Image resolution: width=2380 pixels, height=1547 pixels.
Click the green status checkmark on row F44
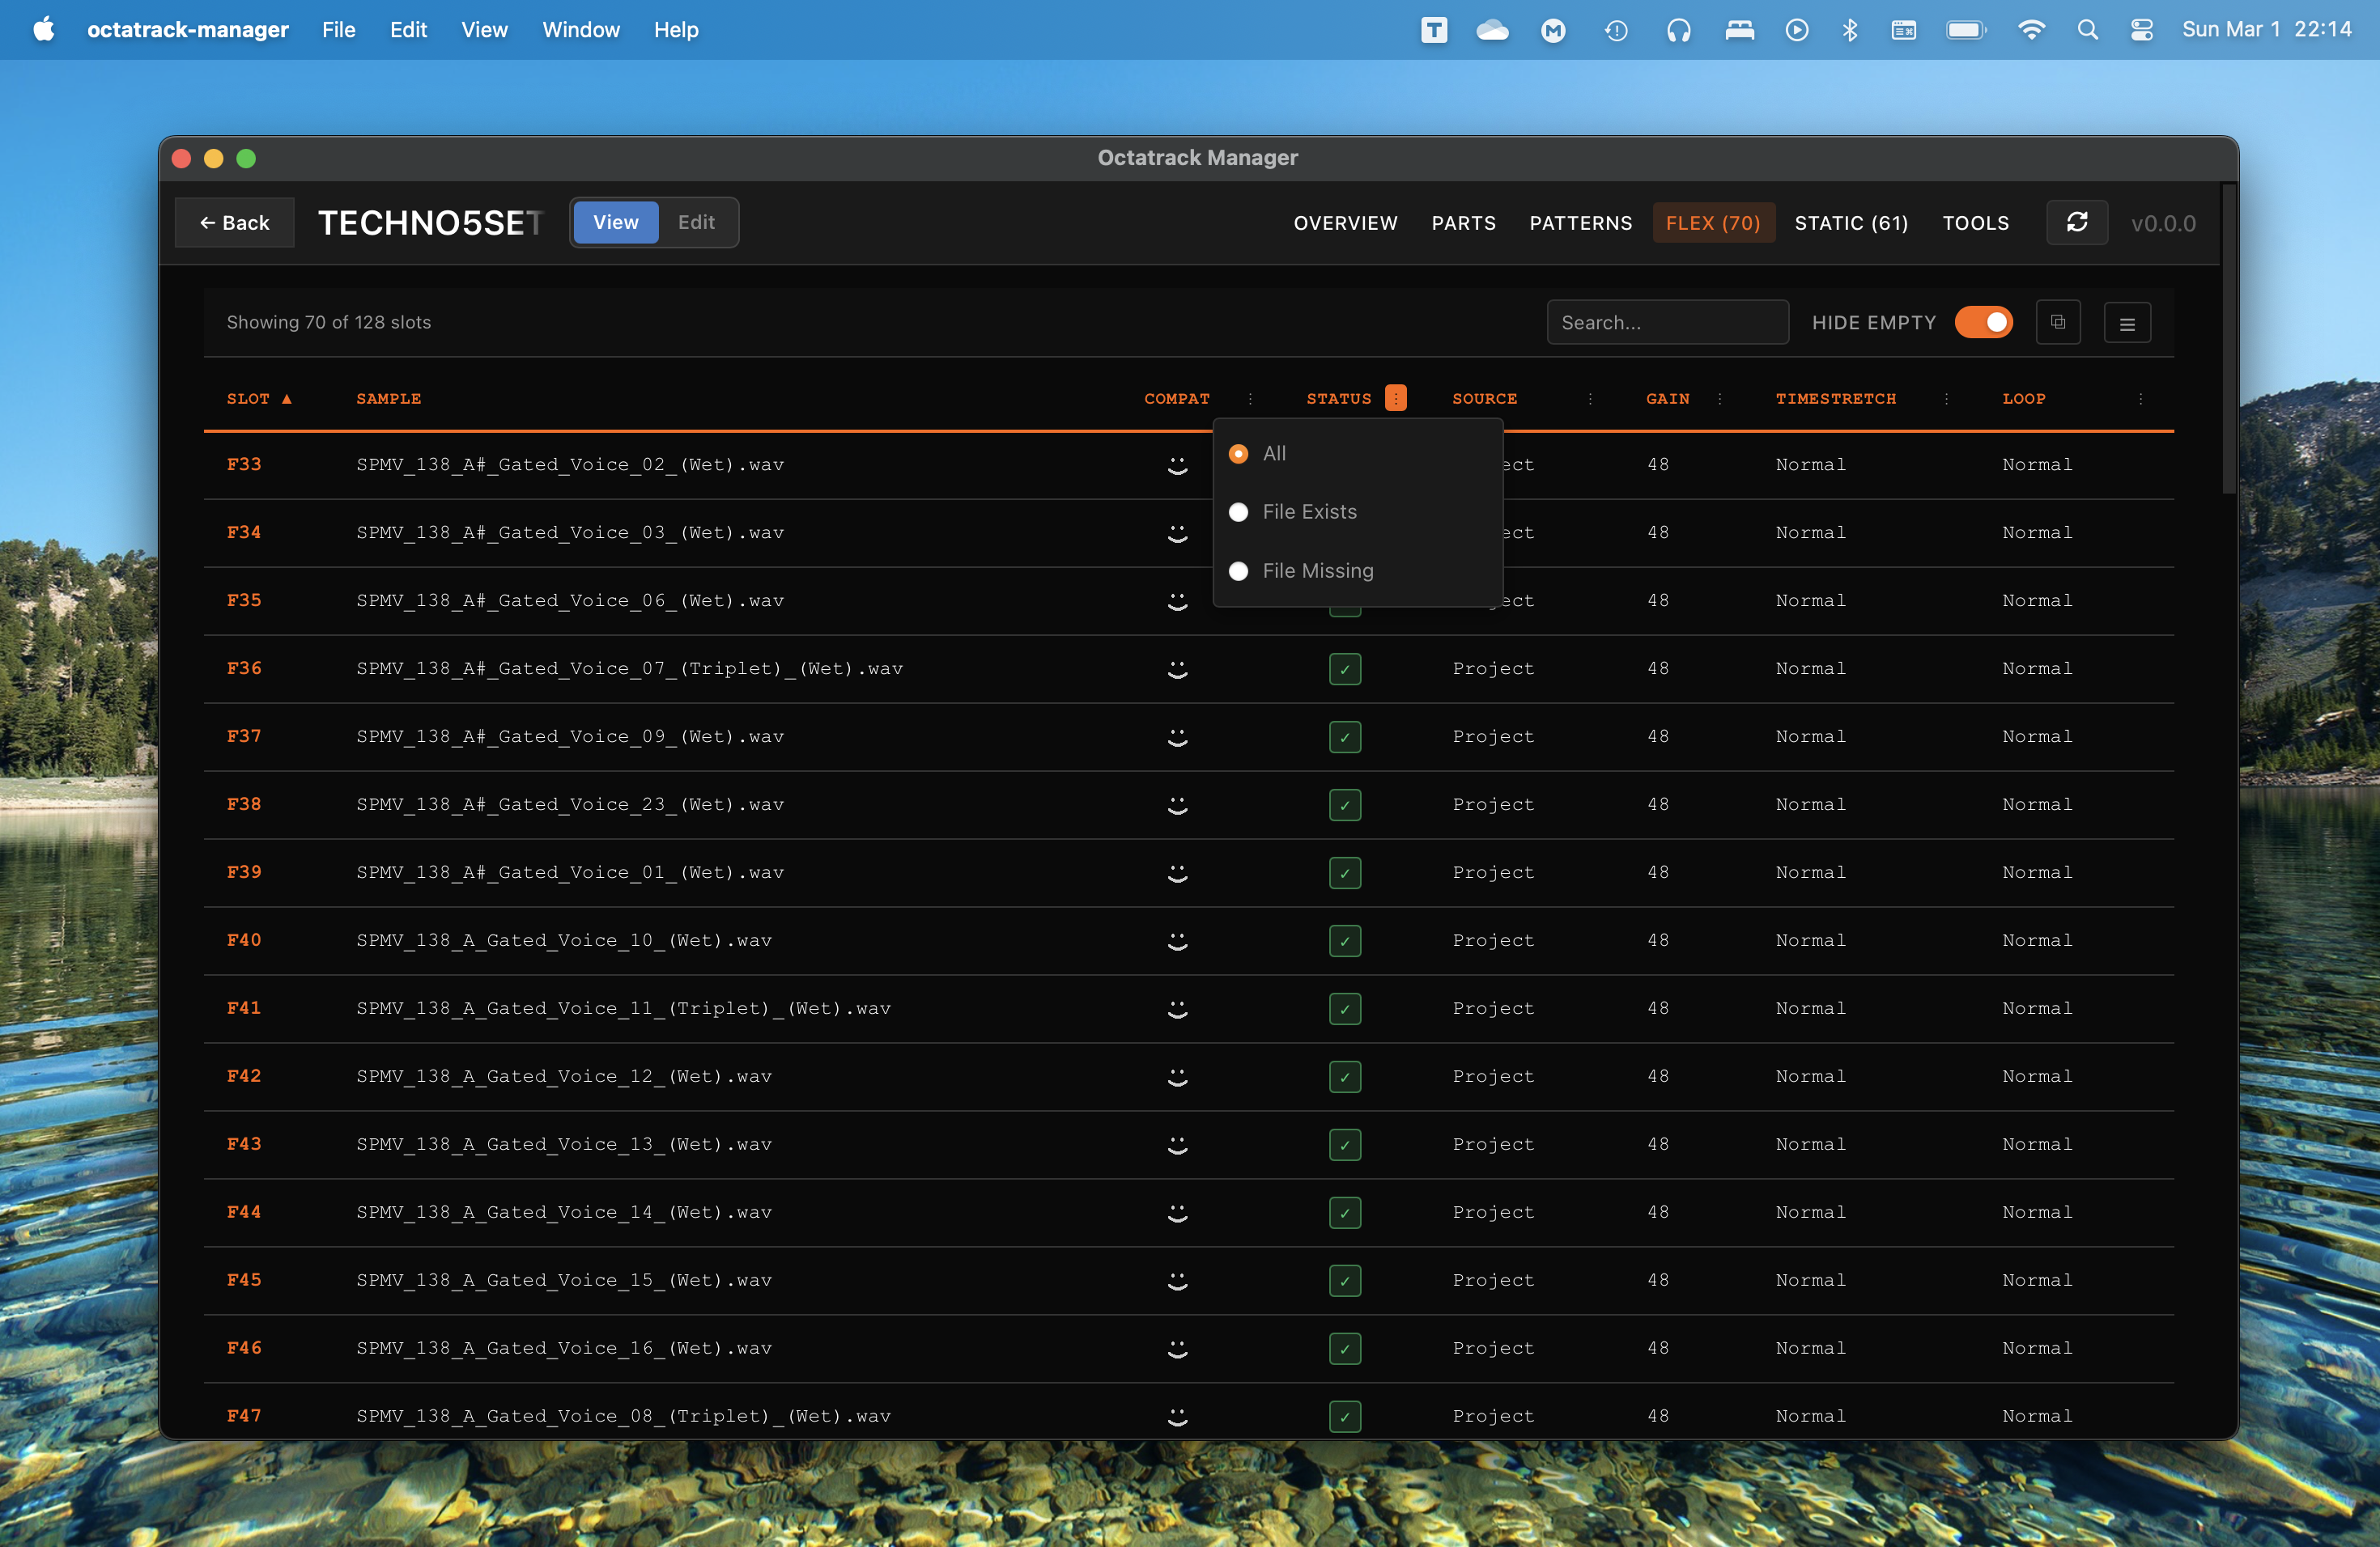pos(1345,1212)
